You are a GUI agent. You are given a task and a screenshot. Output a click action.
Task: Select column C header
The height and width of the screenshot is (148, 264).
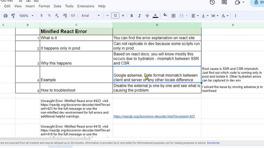[76, 25]
